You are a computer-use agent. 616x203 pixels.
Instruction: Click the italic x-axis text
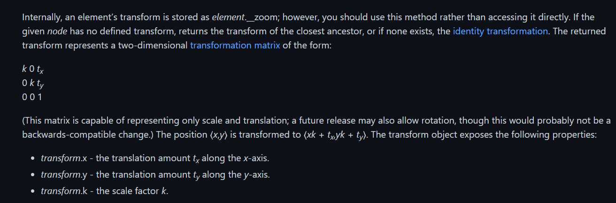pos(256,158)
